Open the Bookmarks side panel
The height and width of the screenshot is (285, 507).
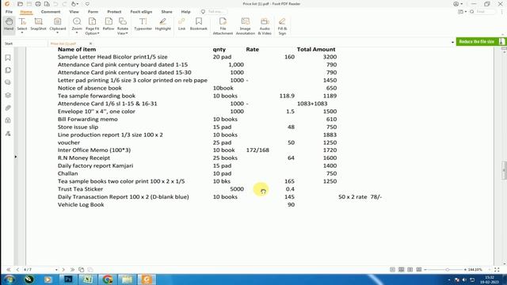[8, 58]
